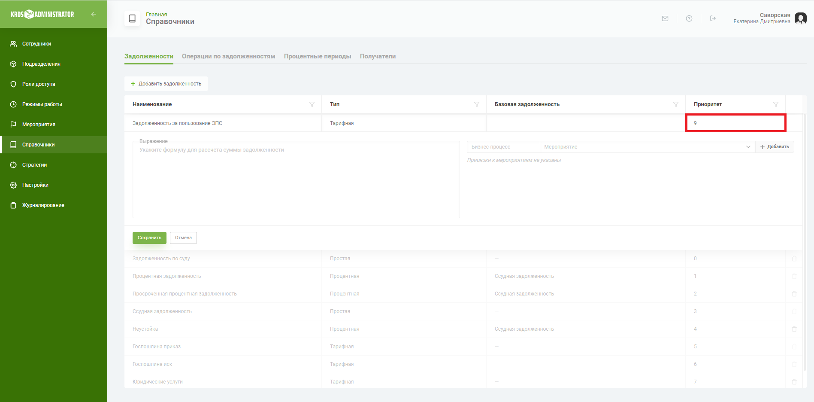The image size is (814, 402).
Task: Select the Ссудная задолженность row name
Action: 162,311
